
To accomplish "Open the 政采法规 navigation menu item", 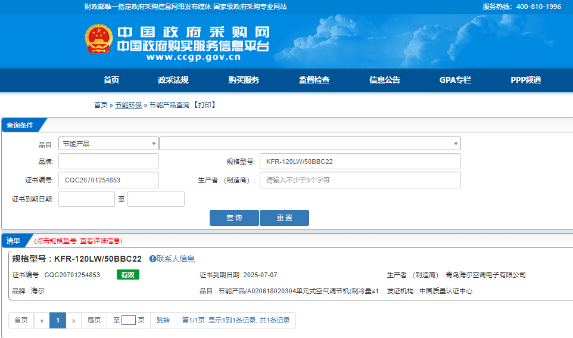I will [173, 80].
